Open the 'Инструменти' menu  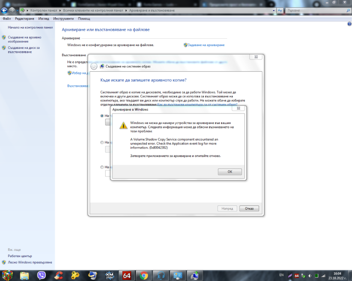(63, 19)
